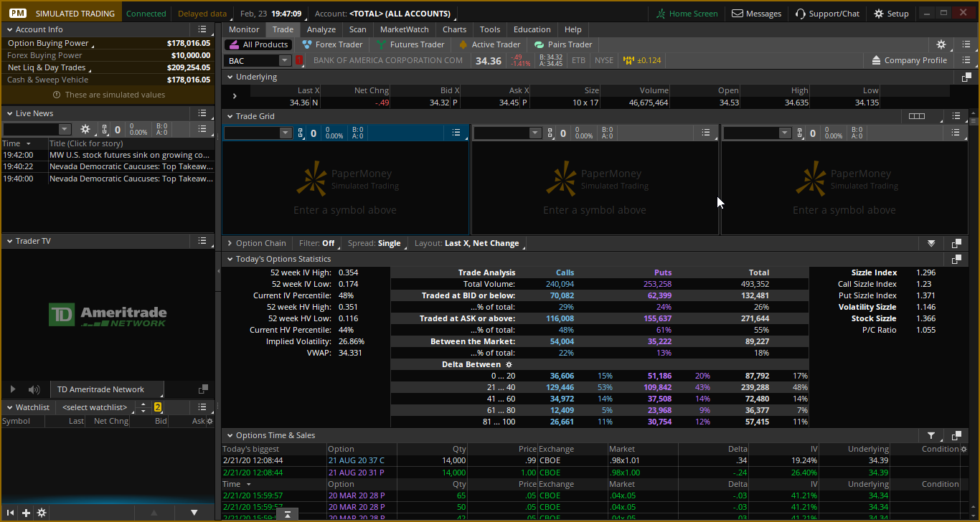Click the market maker move ±0.124 indicator
This screenshot has height=522, width=980.
pos(642,60)
